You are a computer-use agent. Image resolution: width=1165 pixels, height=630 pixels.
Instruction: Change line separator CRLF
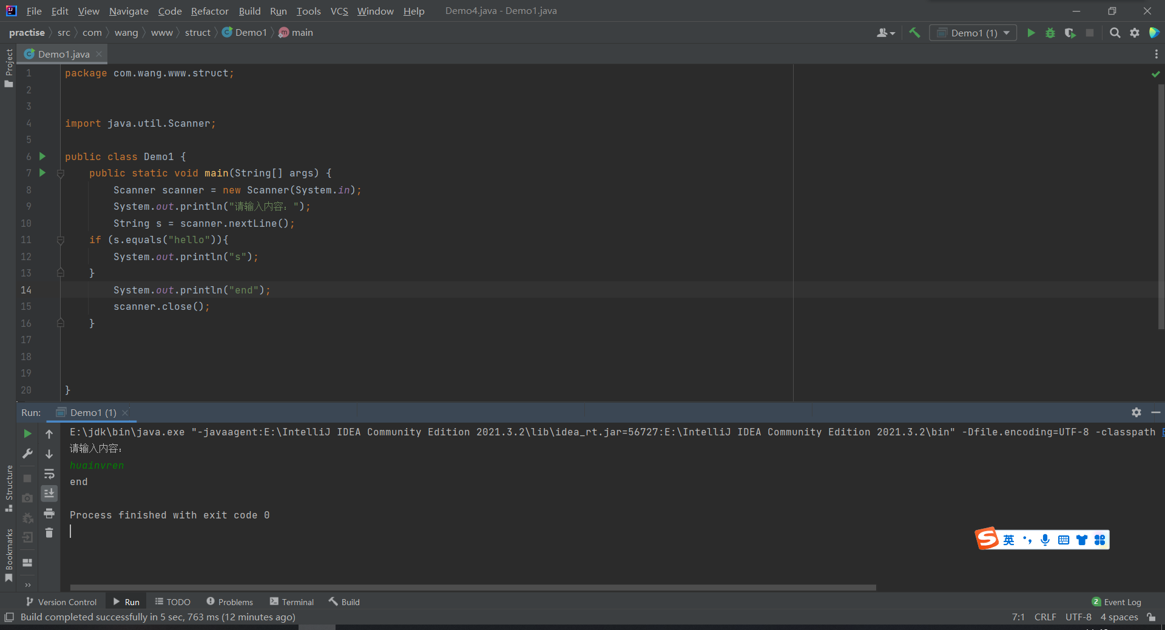pyautogui.click(x=1045, y=617)
